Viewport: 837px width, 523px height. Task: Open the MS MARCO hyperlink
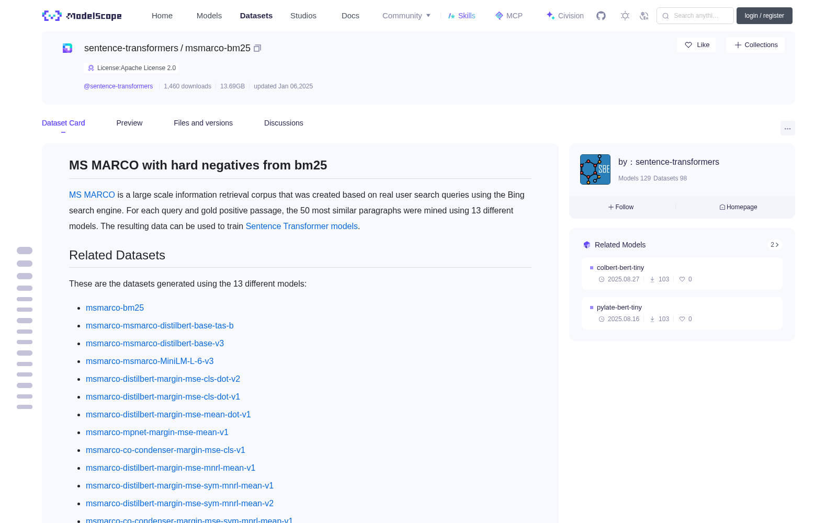tap(92, 195)
